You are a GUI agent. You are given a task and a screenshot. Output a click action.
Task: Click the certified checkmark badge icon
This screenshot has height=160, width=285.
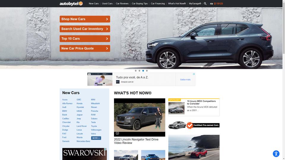coord(190,125)
